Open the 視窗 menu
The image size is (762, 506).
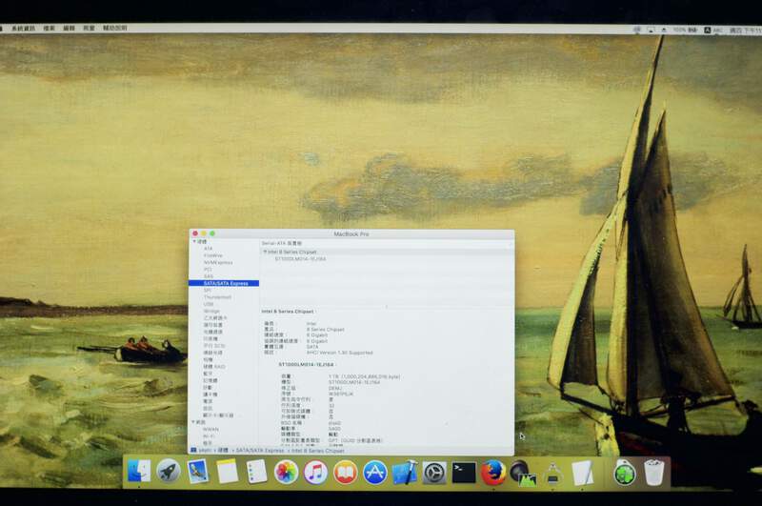[x=89, y=29]
